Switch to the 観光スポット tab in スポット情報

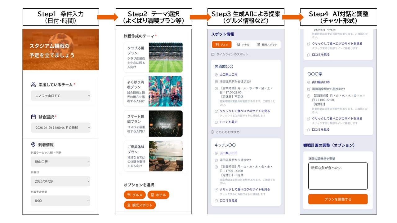pos(267,44)
